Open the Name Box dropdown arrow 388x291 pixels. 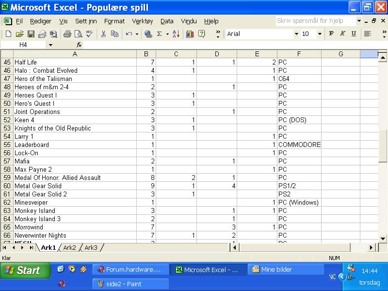[50, 45]
